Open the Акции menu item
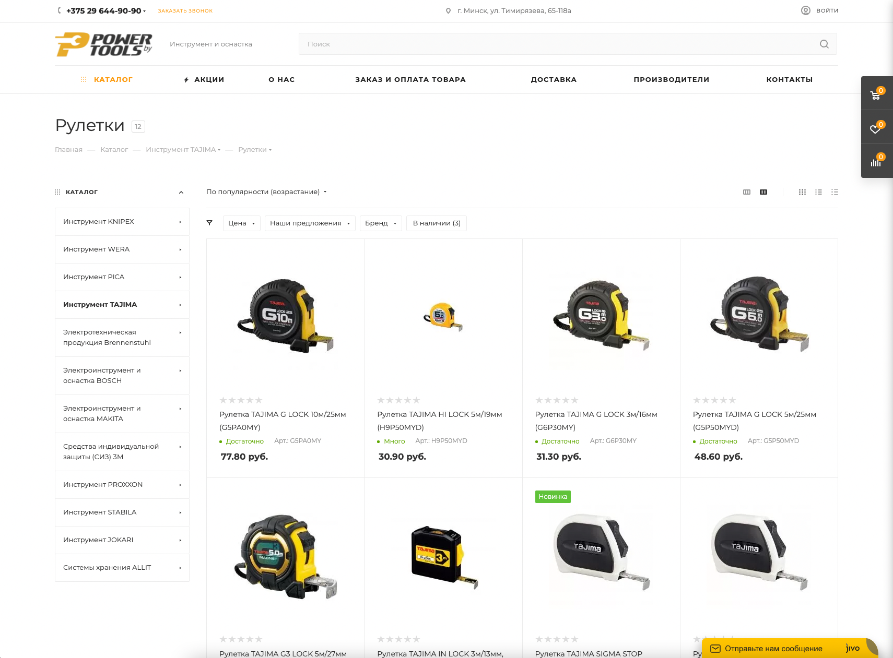893x658 pixels. click(x=209, y=79)
